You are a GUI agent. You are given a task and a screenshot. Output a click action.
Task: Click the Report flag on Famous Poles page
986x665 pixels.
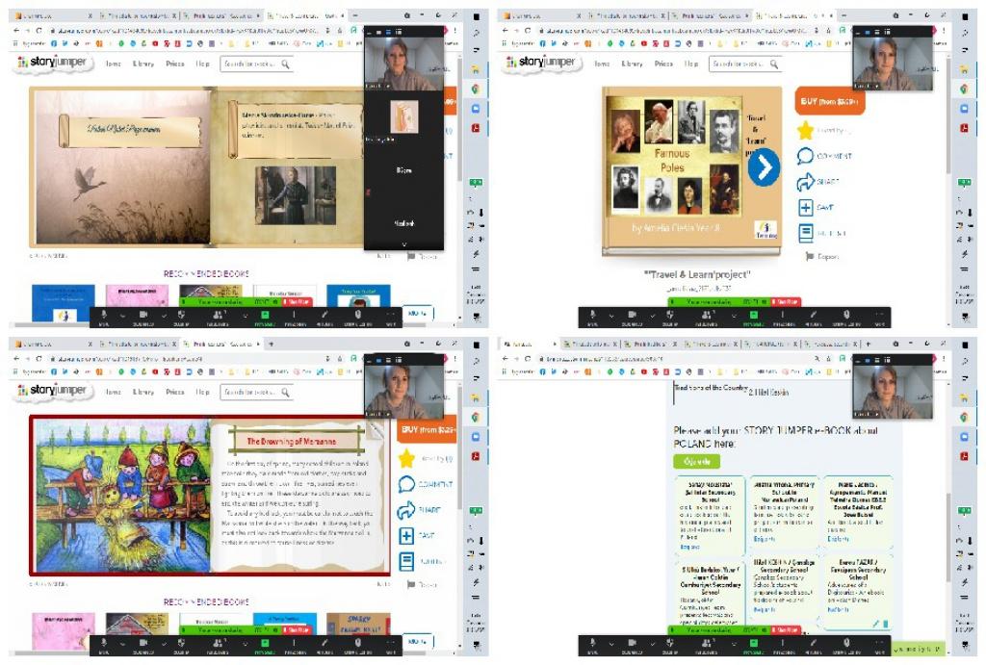click(x=810, y=256)
